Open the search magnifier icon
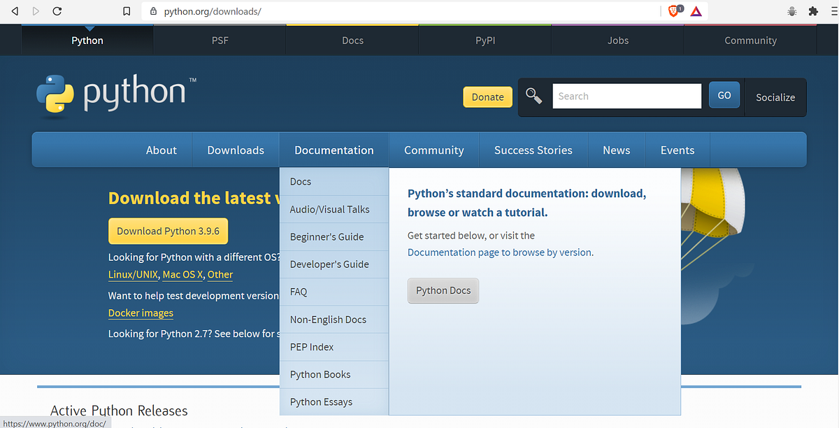The image size is (839, 428). [533, 97]
